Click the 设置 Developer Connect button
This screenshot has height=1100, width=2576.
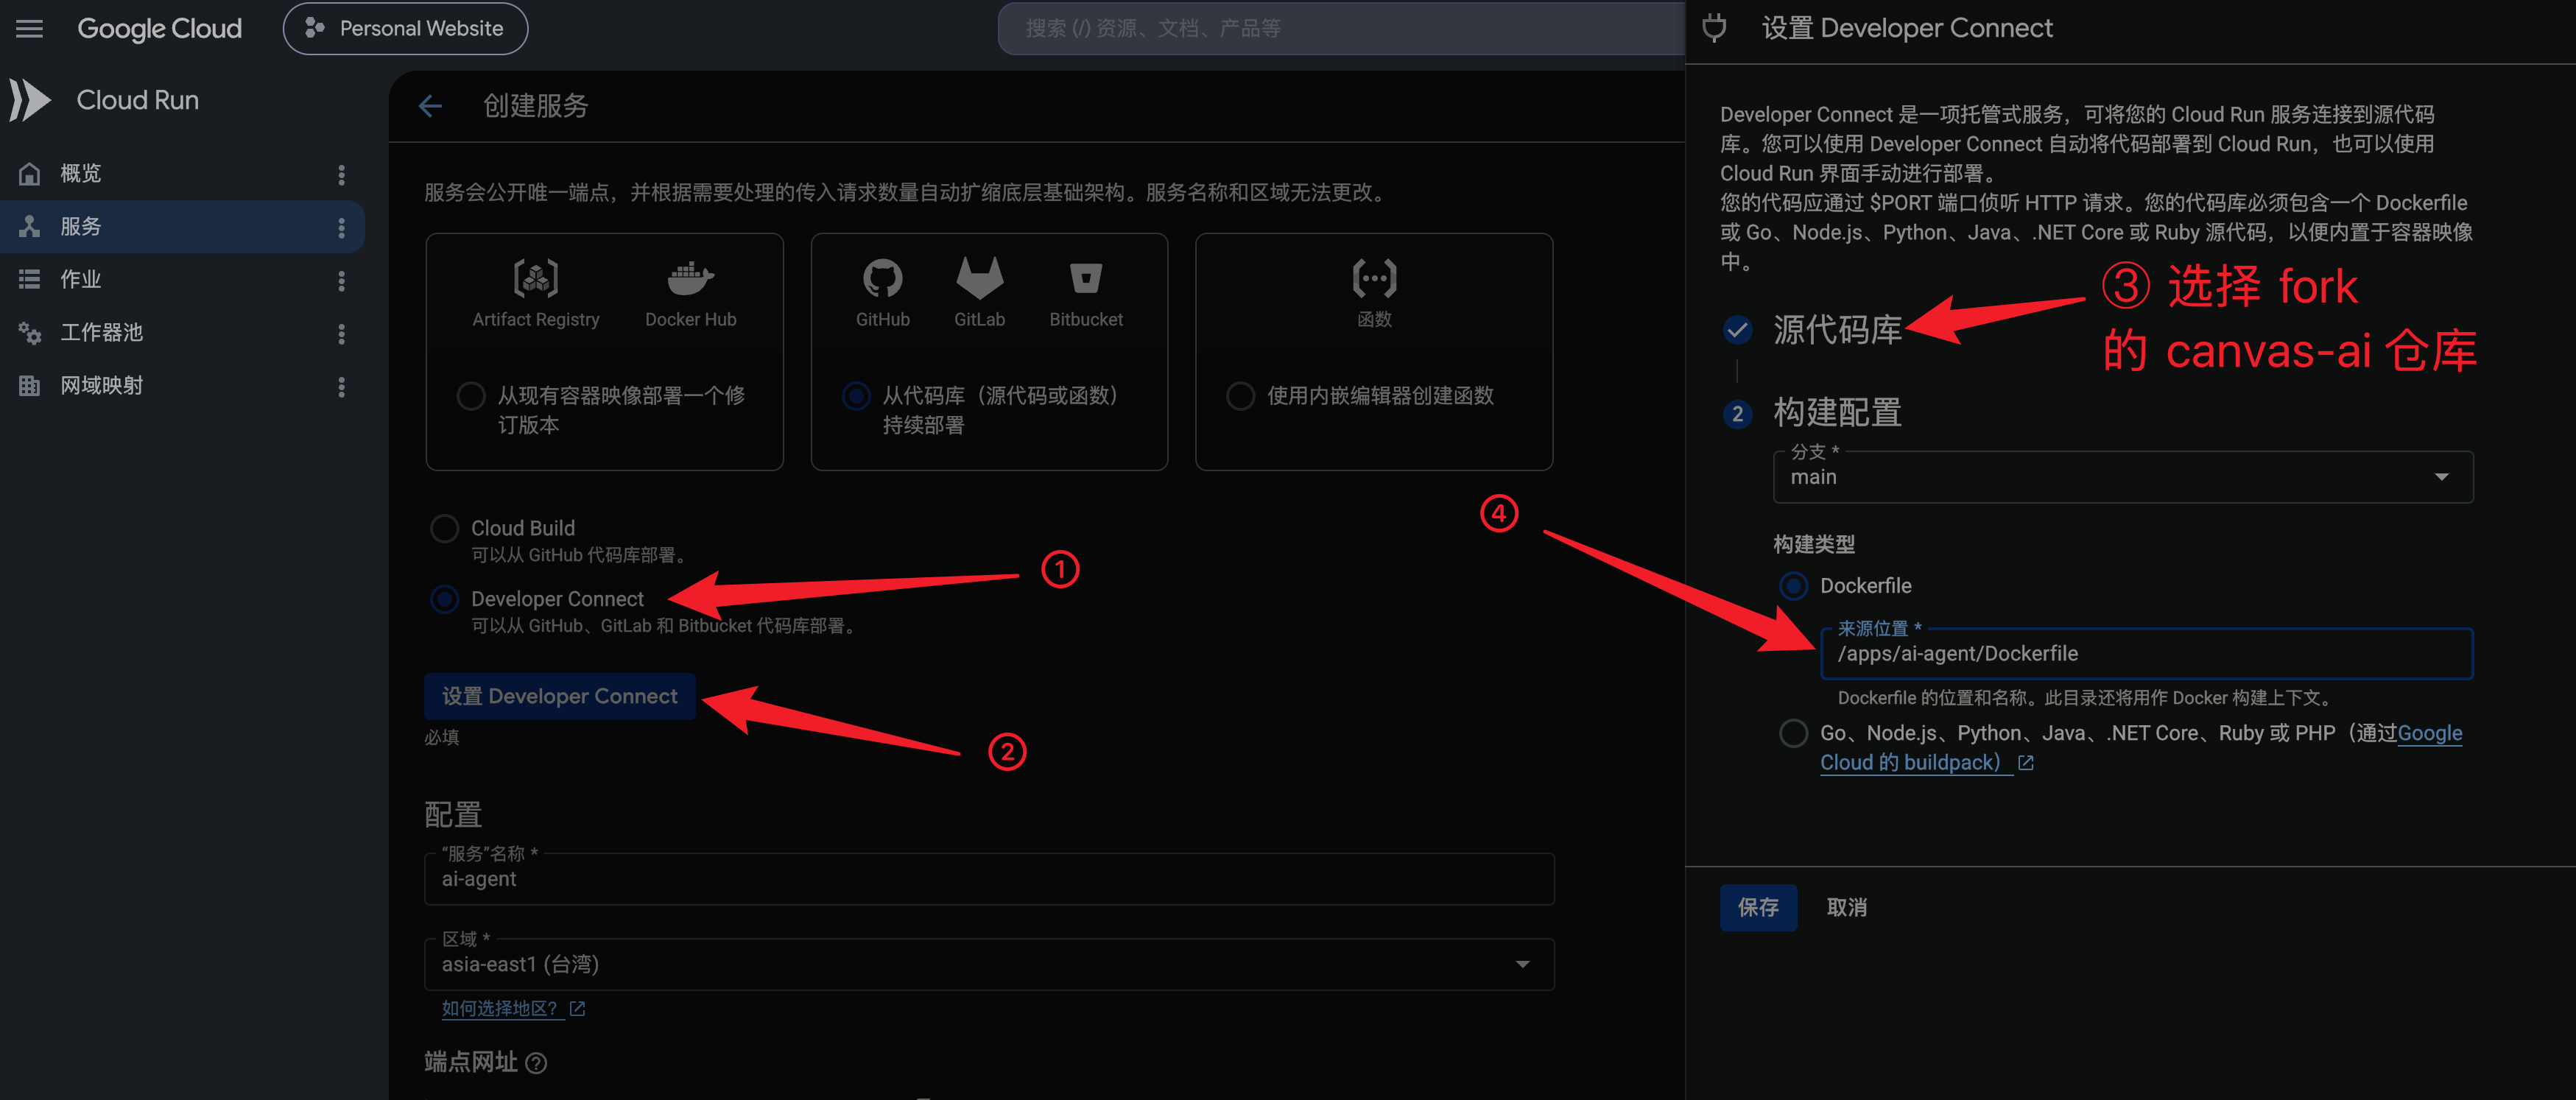coord(560,696)
